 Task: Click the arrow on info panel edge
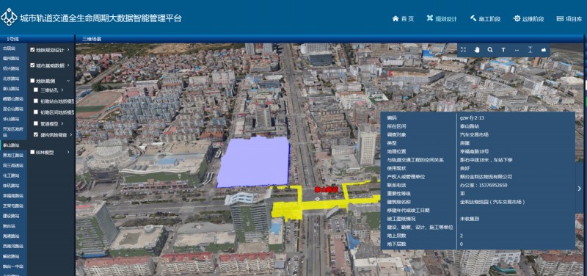pos(580,189)
